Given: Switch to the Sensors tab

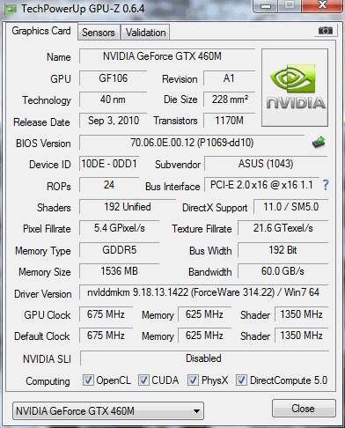Looking at the screenshot, I should click(99, 33).
